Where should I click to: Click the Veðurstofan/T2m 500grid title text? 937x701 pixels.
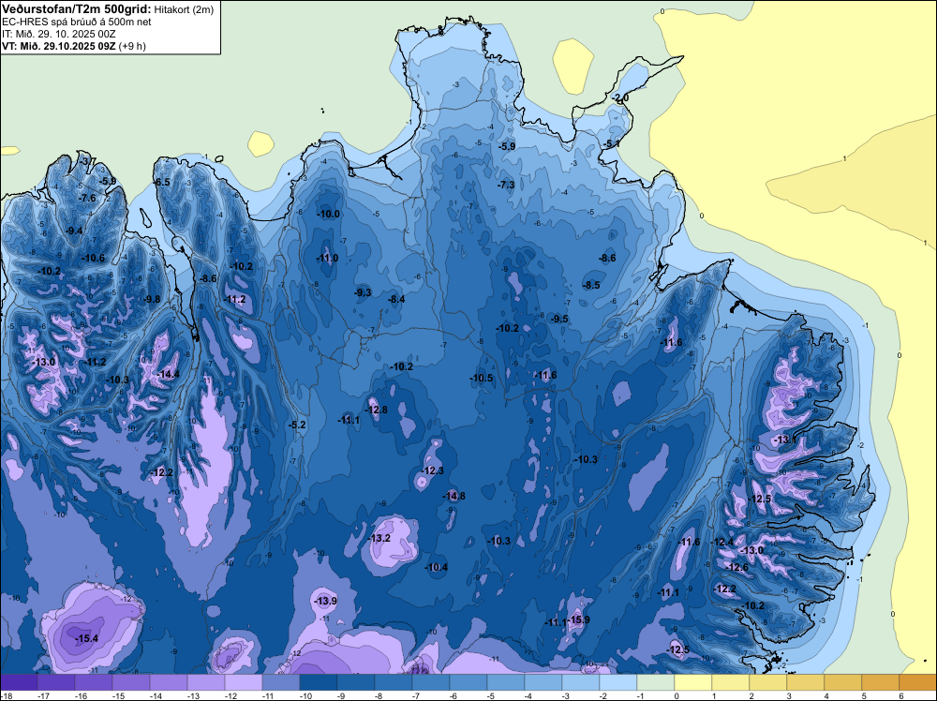75,9
